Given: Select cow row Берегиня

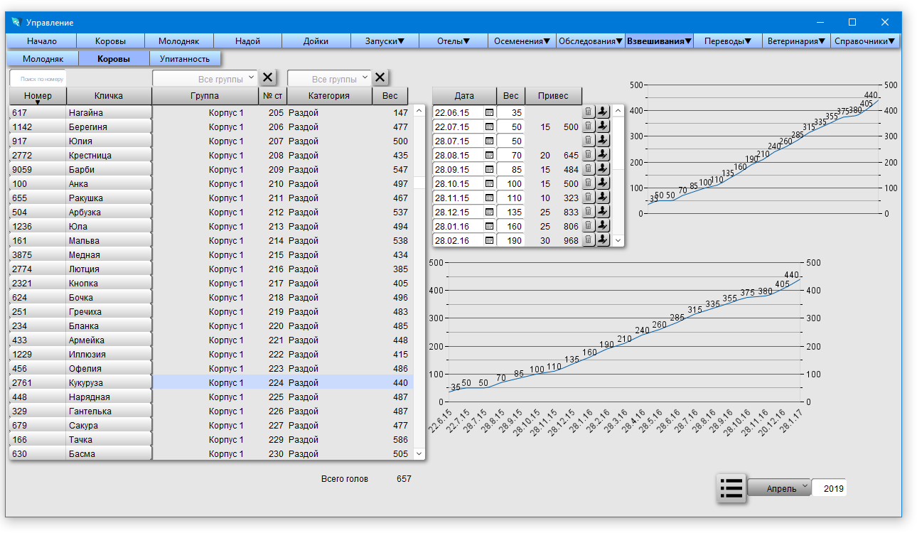Looking at the screenshot, I should click(x=210, y=126).
